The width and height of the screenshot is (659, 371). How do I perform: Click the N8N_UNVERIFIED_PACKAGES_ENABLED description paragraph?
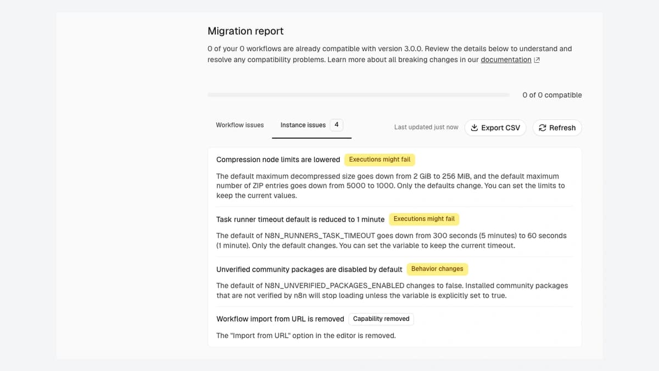(x=392, y=290)
